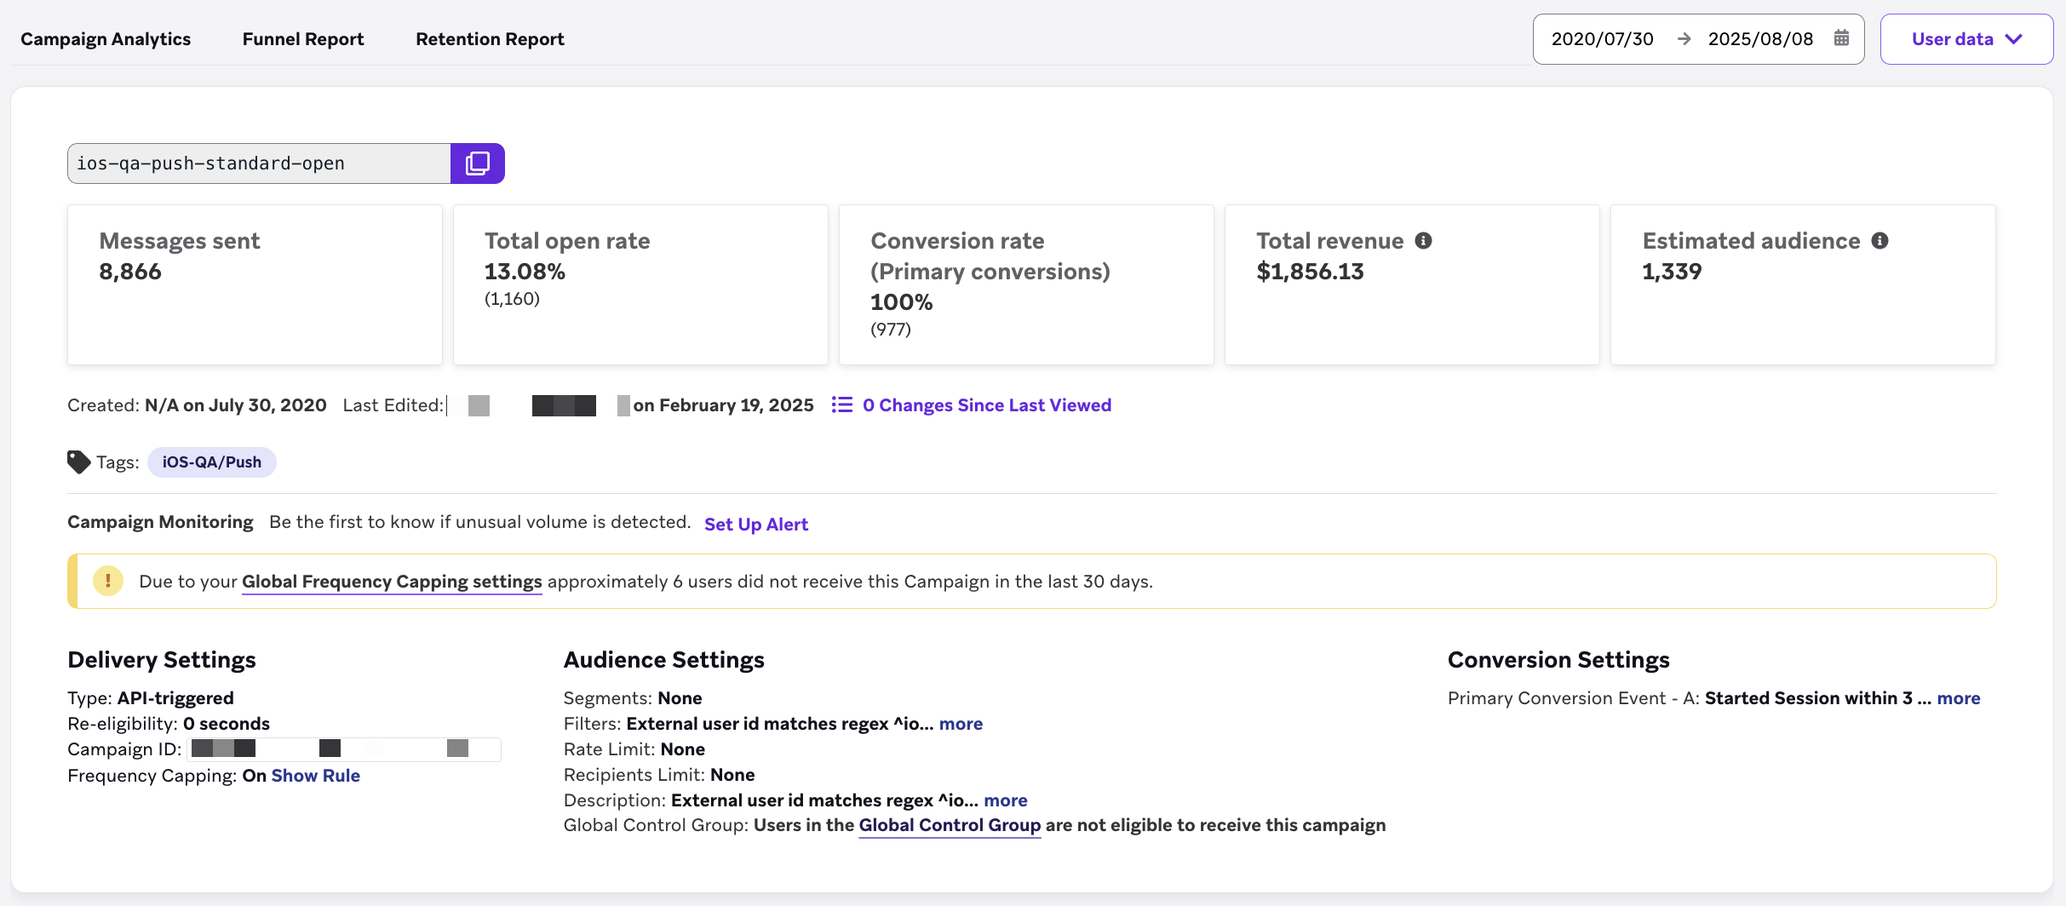
Task: Click the Set Up Alert link
Action: (x=755, y=525)
